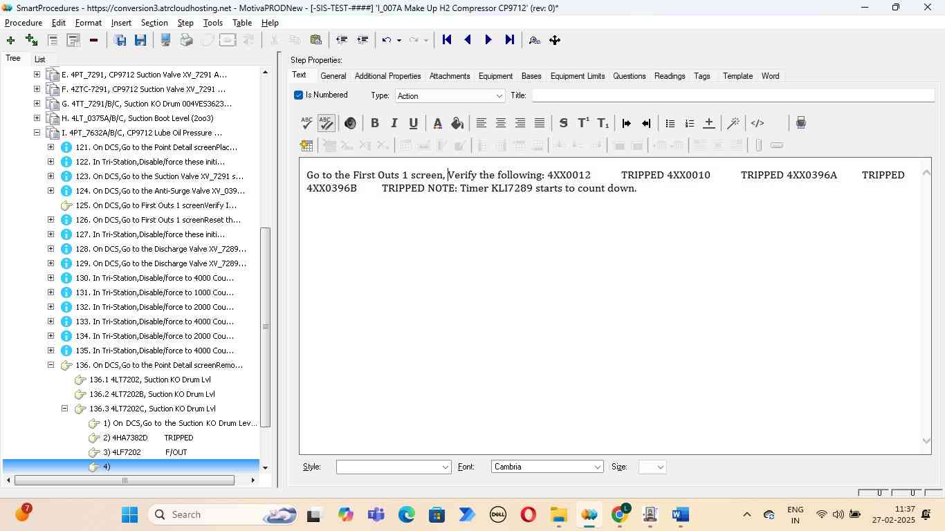Viewport: 945px width, 531px height.
Task: Collapse step 136.3 4LT7202C node
Action: (64, 409)
